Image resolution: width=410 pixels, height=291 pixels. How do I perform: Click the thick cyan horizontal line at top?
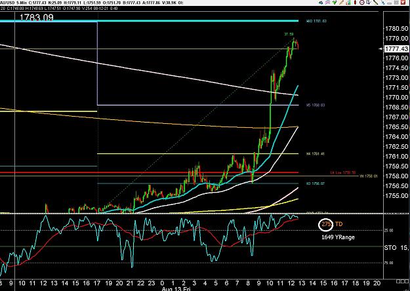(149, 21)
